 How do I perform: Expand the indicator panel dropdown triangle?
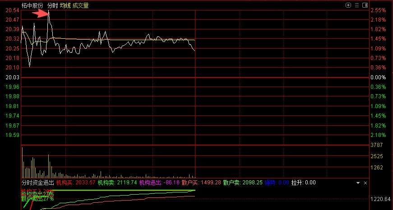(x=358, y=183)
